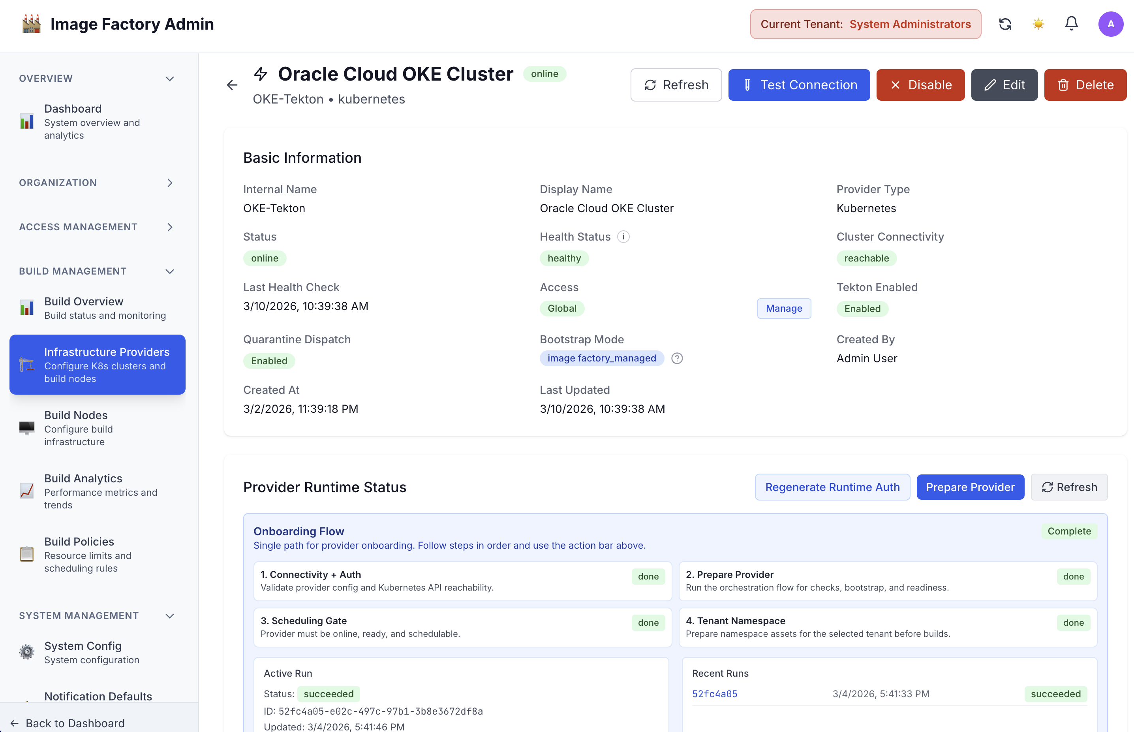
Task: Click the Current Tenant badge
Action: click(x=865, y=24)
